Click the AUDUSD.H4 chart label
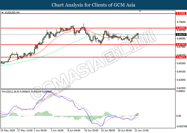Image resolution: width=187 pixels, height=133 pixels. [x=12, y=13]
